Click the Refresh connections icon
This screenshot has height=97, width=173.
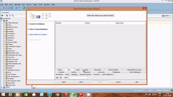(x=7, y=16)
